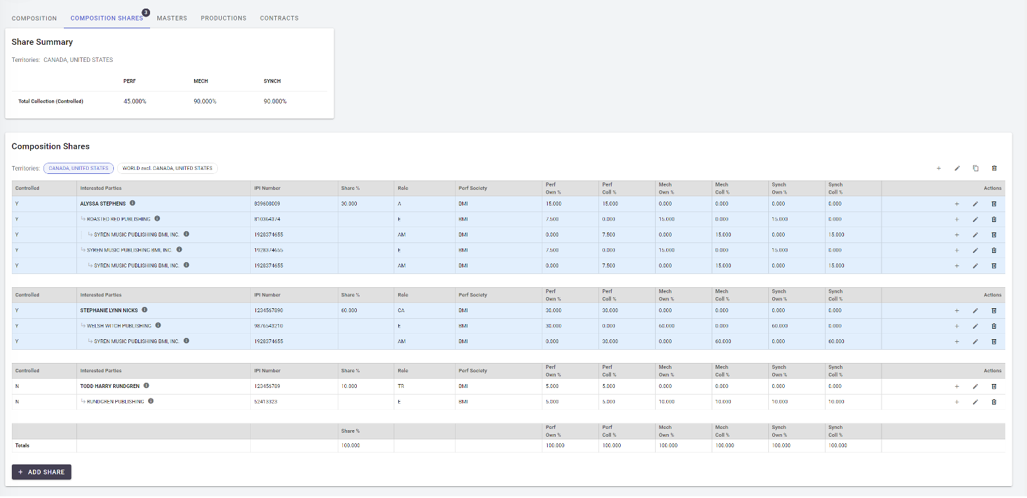Click the Stephanie Lynn Nicks name cell
The height and width of the screenshot is (498, 1027).
109,310
